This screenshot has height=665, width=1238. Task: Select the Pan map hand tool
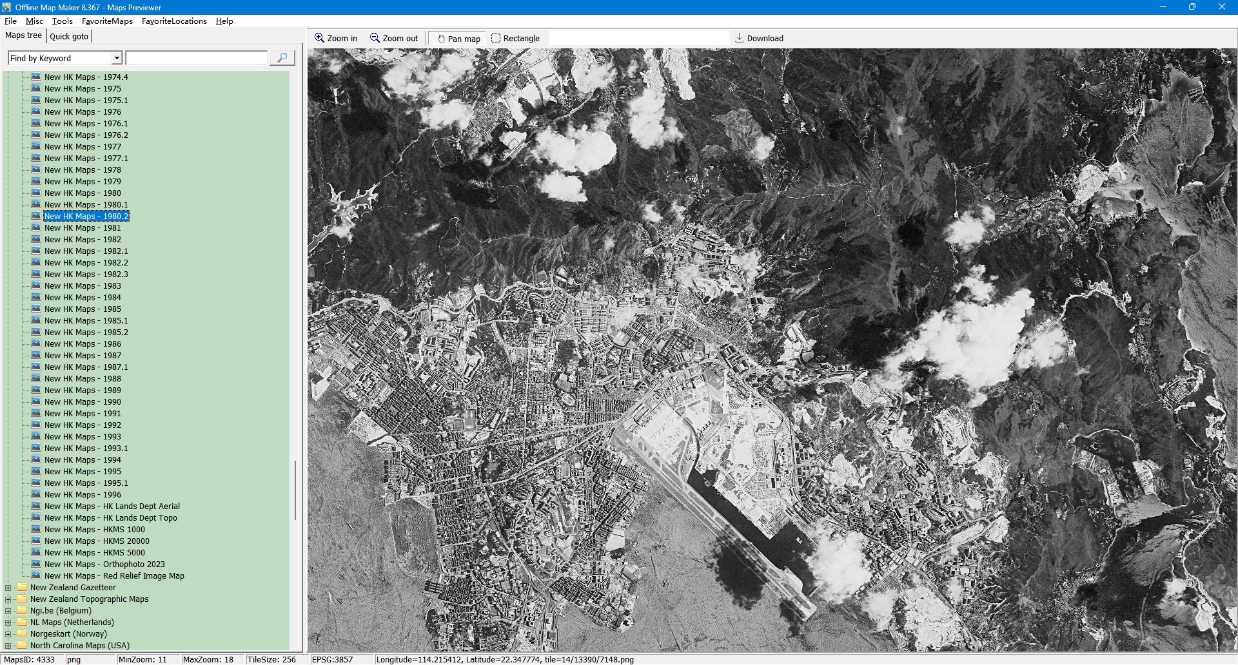(441, 39)
